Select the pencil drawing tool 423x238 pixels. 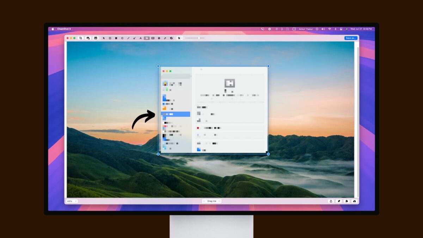165,38
